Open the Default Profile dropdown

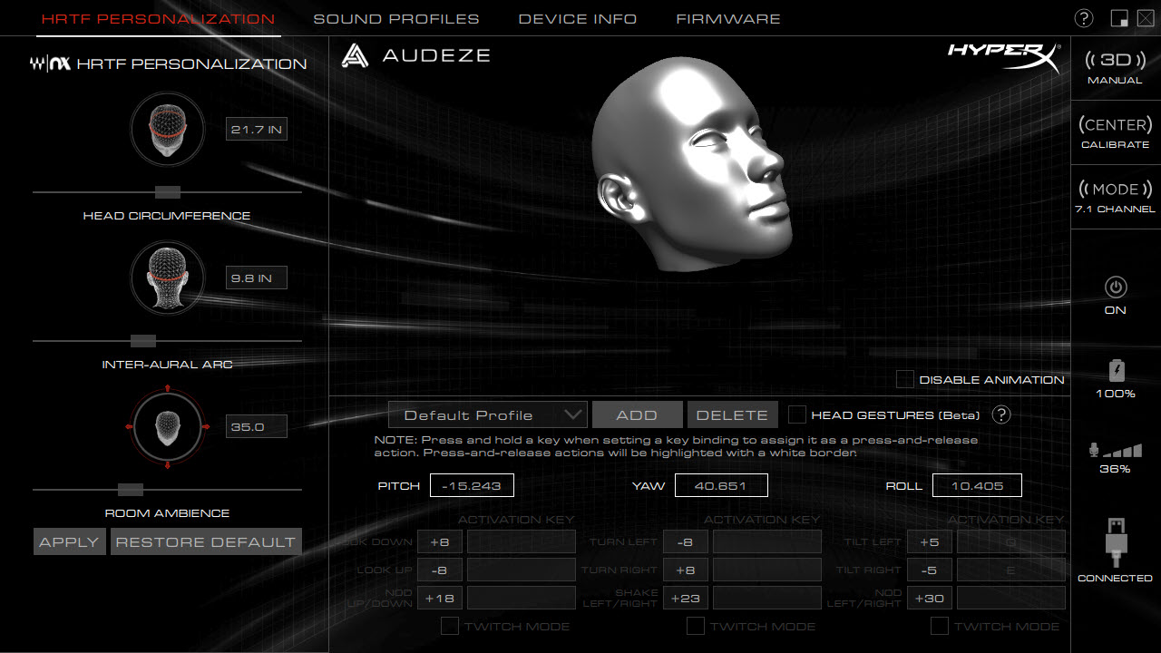pyautogui.click(x=487, y=414)
